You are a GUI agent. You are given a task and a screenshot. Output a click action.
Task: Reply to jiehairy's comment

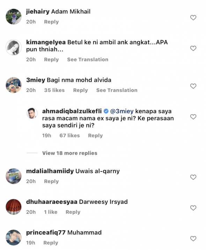click(51, 22)
